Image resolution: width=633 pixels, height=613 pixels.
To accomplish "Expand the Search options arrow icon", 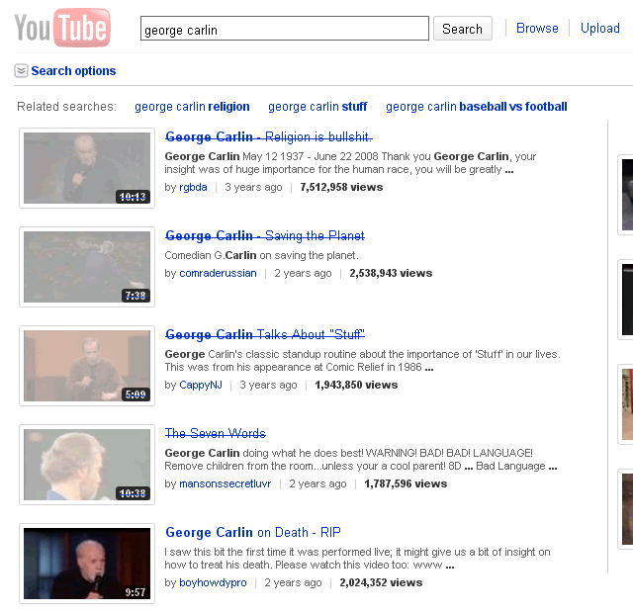I will (x=21, y=71).
